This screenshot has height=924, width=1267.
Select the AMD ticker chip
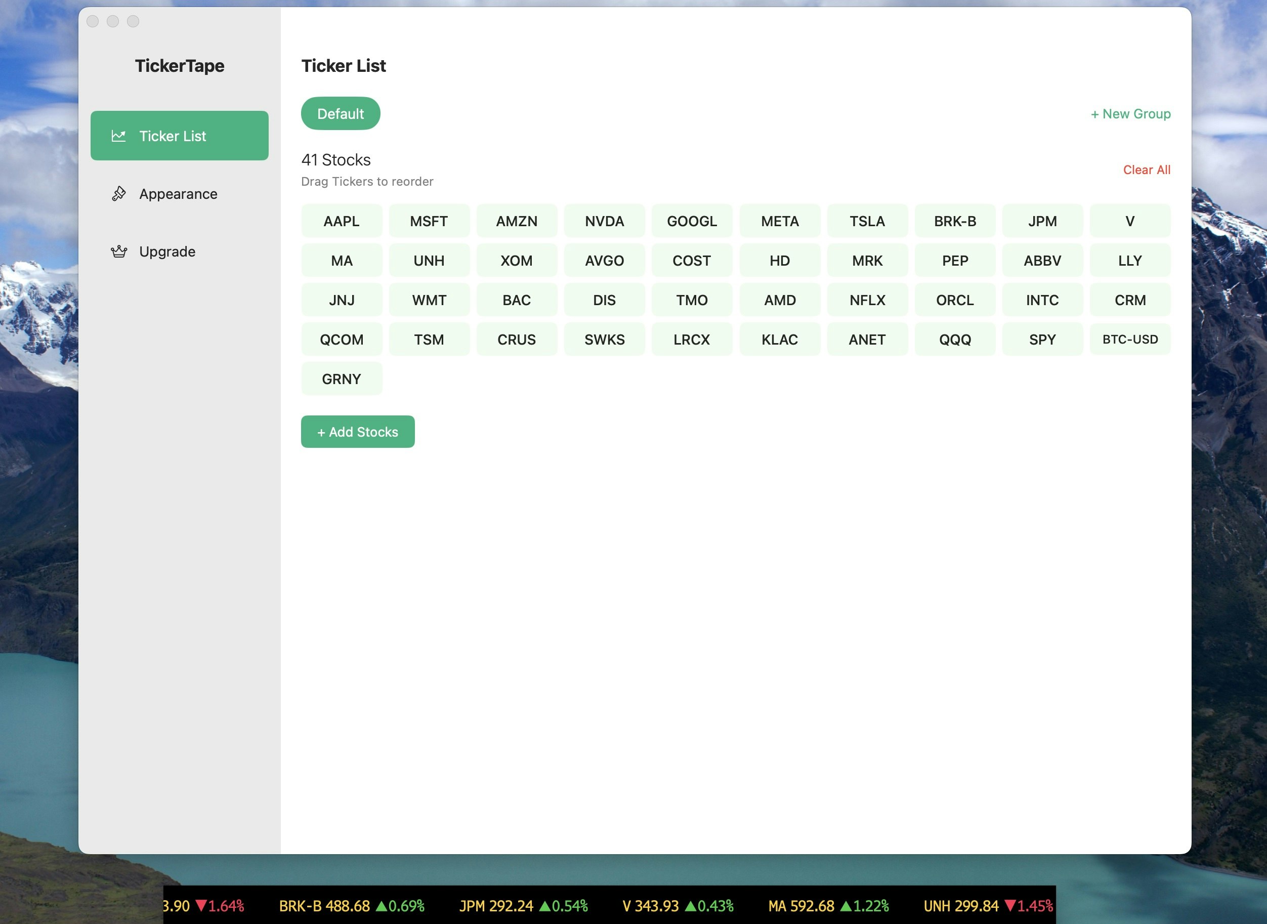tap(780, 300)
